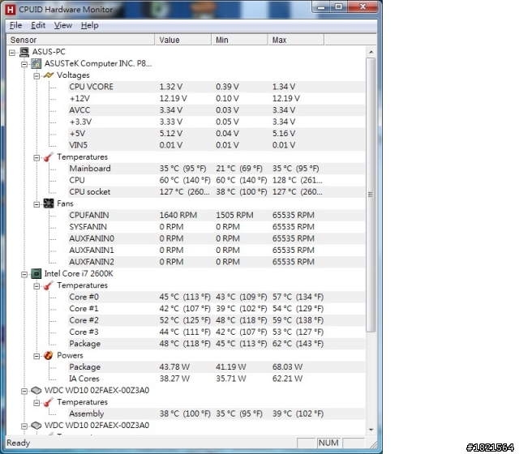Select the VIN5 voltage row
519x454 pixels.
click(x=217, y=145)
